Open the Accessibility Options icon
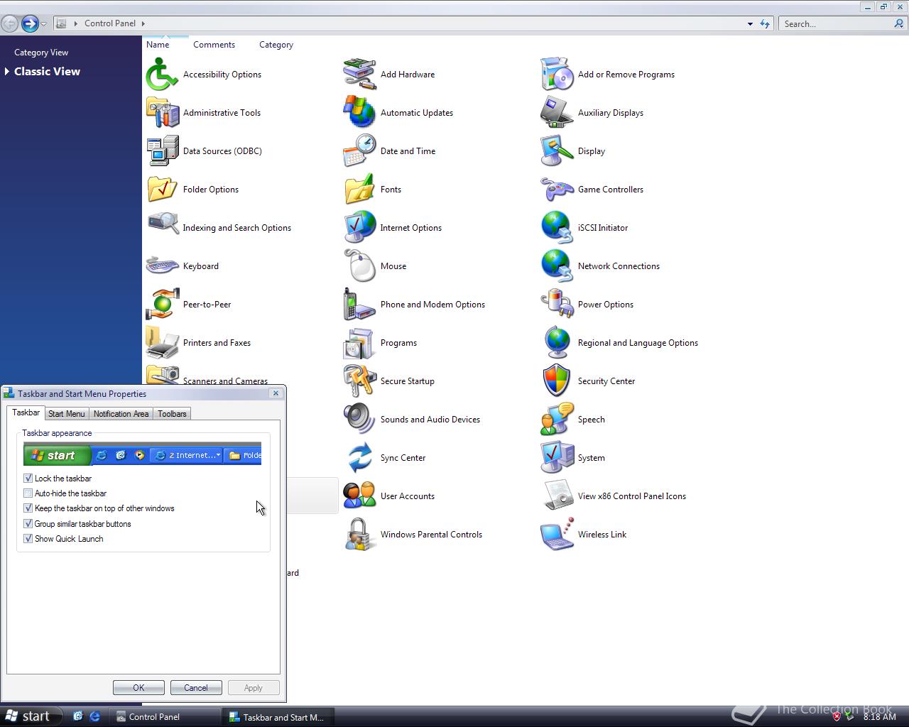909x727 pixels. pos(163,75)
